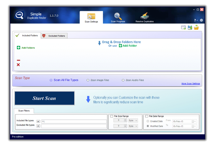Screen dimensions: 215x146
Task: Enable the File Size Range checkbox
Action: point(112,116)
